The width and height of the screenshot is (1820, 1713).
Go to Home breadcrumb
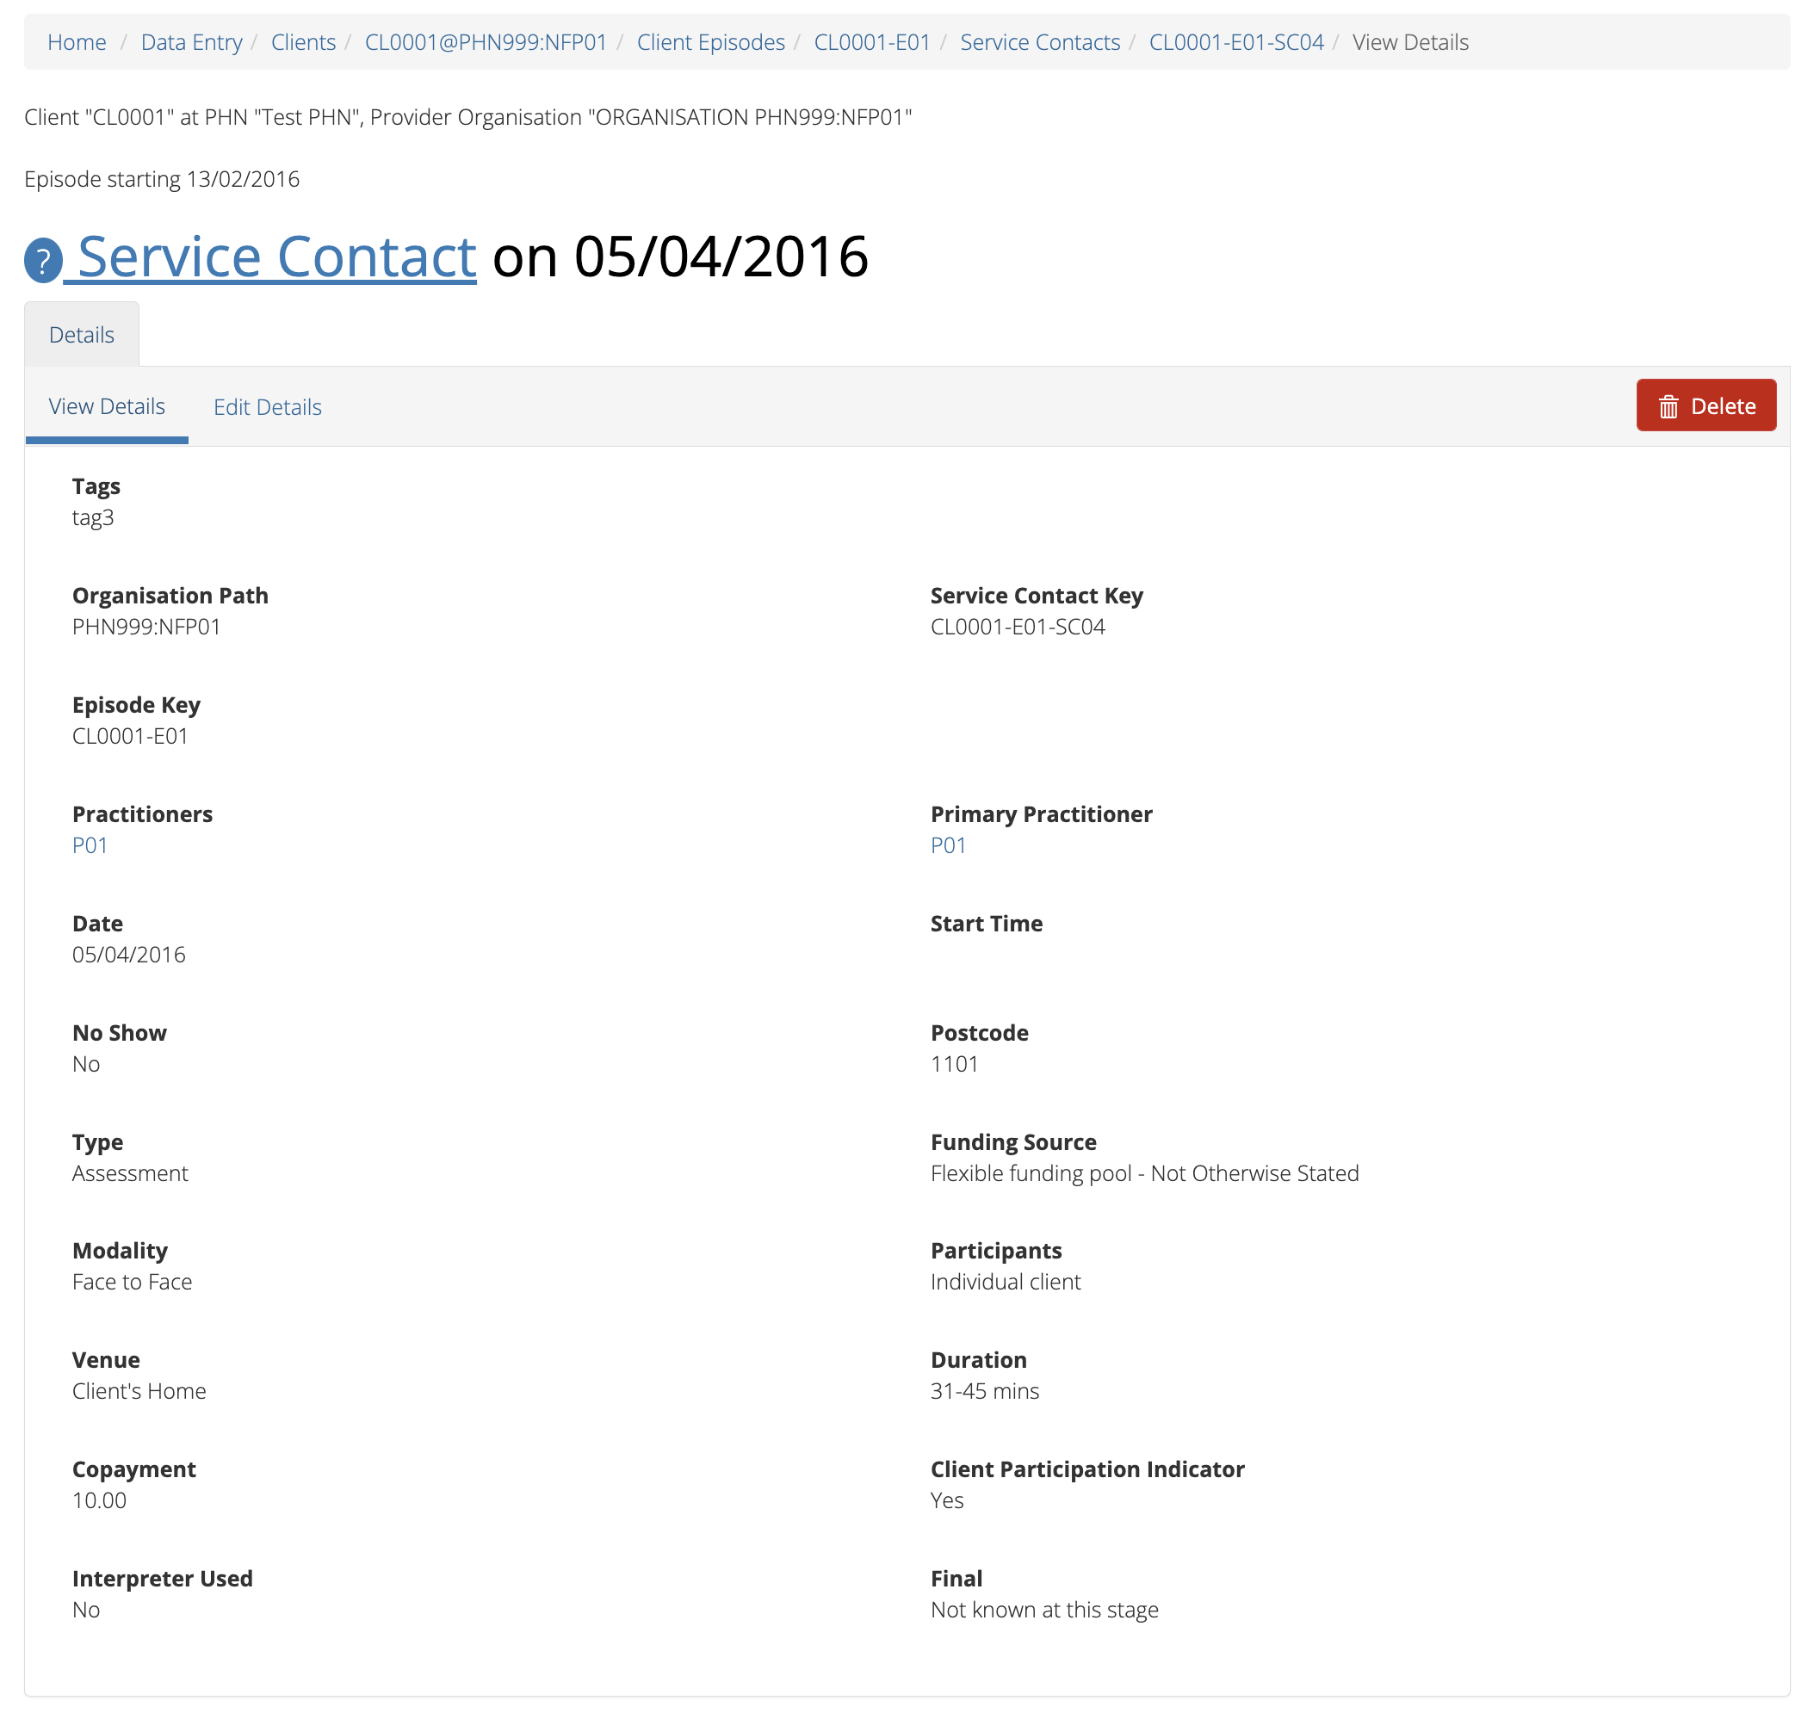[77, 42]
